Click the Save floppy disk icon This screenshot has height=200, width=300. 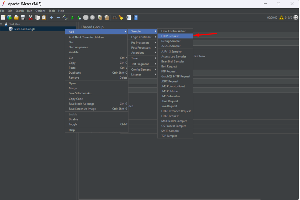pyautogui.click(x=23, y=18)
